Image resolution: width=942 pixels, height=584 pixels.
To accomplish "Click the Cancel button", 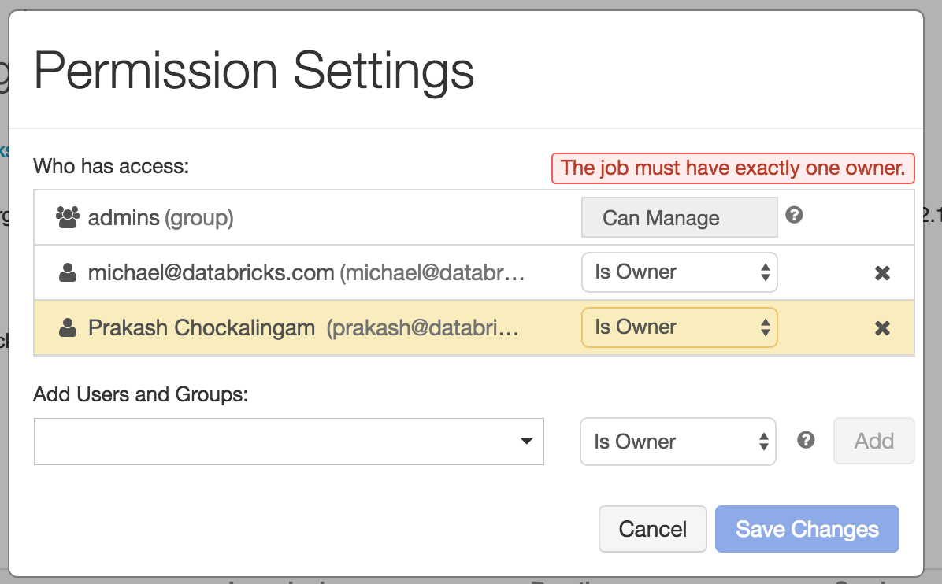I will 652,529.
